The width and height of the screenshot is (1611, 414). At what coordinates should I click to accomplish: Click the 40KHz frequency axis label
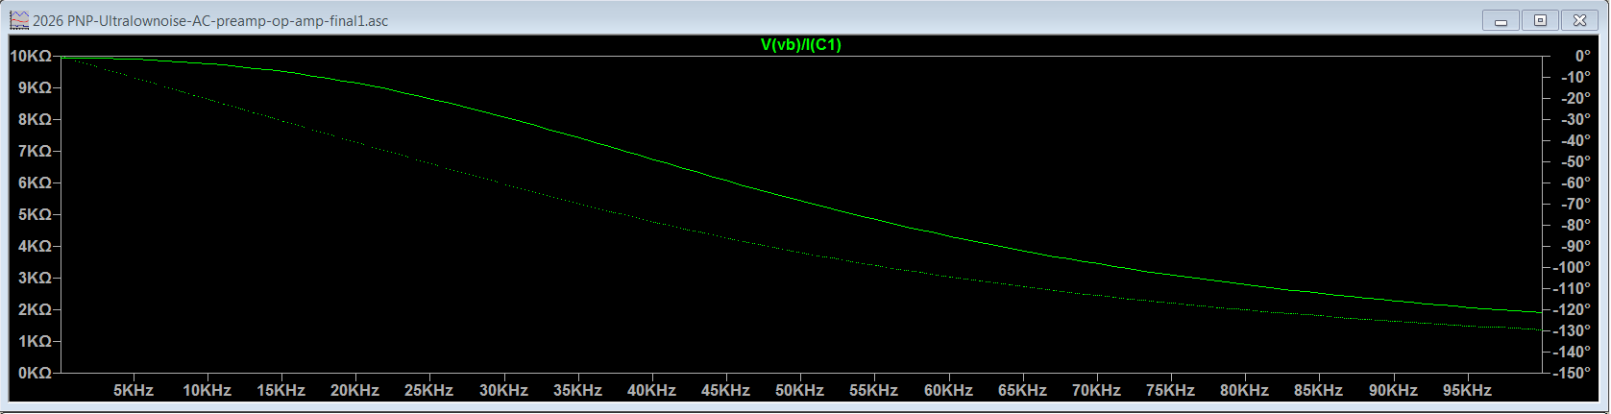(x=652, y=391)
